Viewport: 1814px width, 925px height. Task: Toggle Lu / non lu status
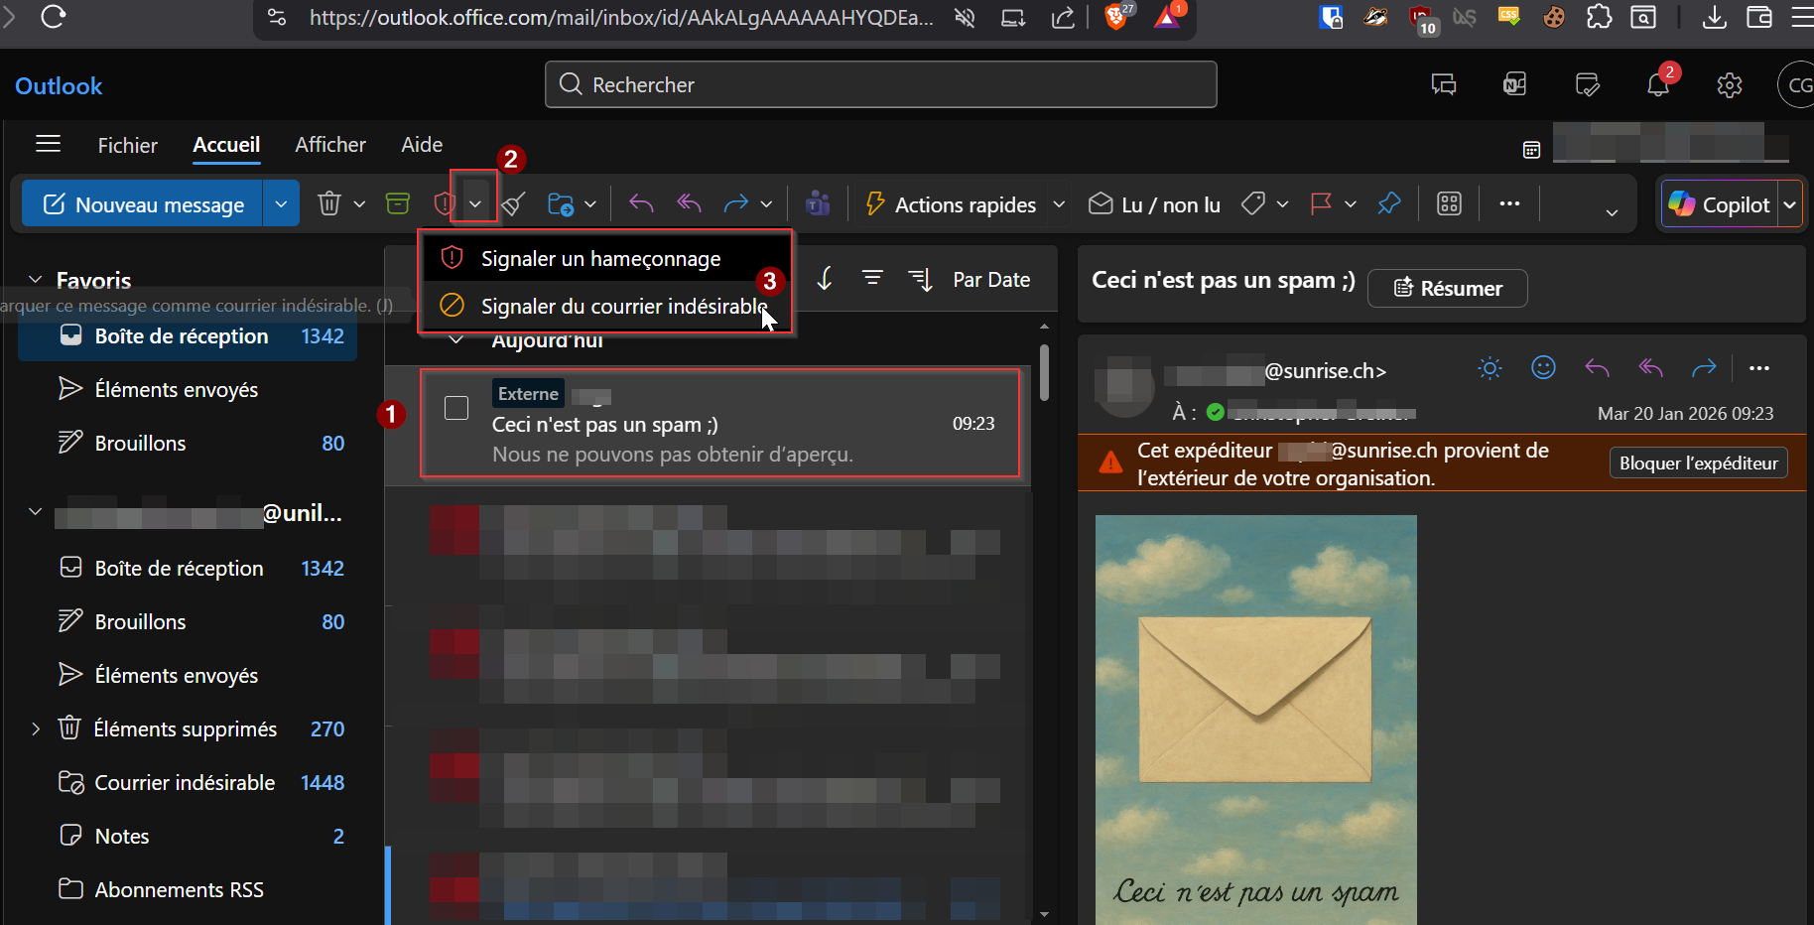click(x=1154, y=204)
